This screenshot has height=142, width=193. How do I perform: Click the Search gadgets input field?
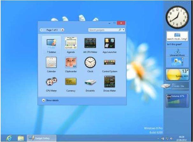tap(103, 30)
